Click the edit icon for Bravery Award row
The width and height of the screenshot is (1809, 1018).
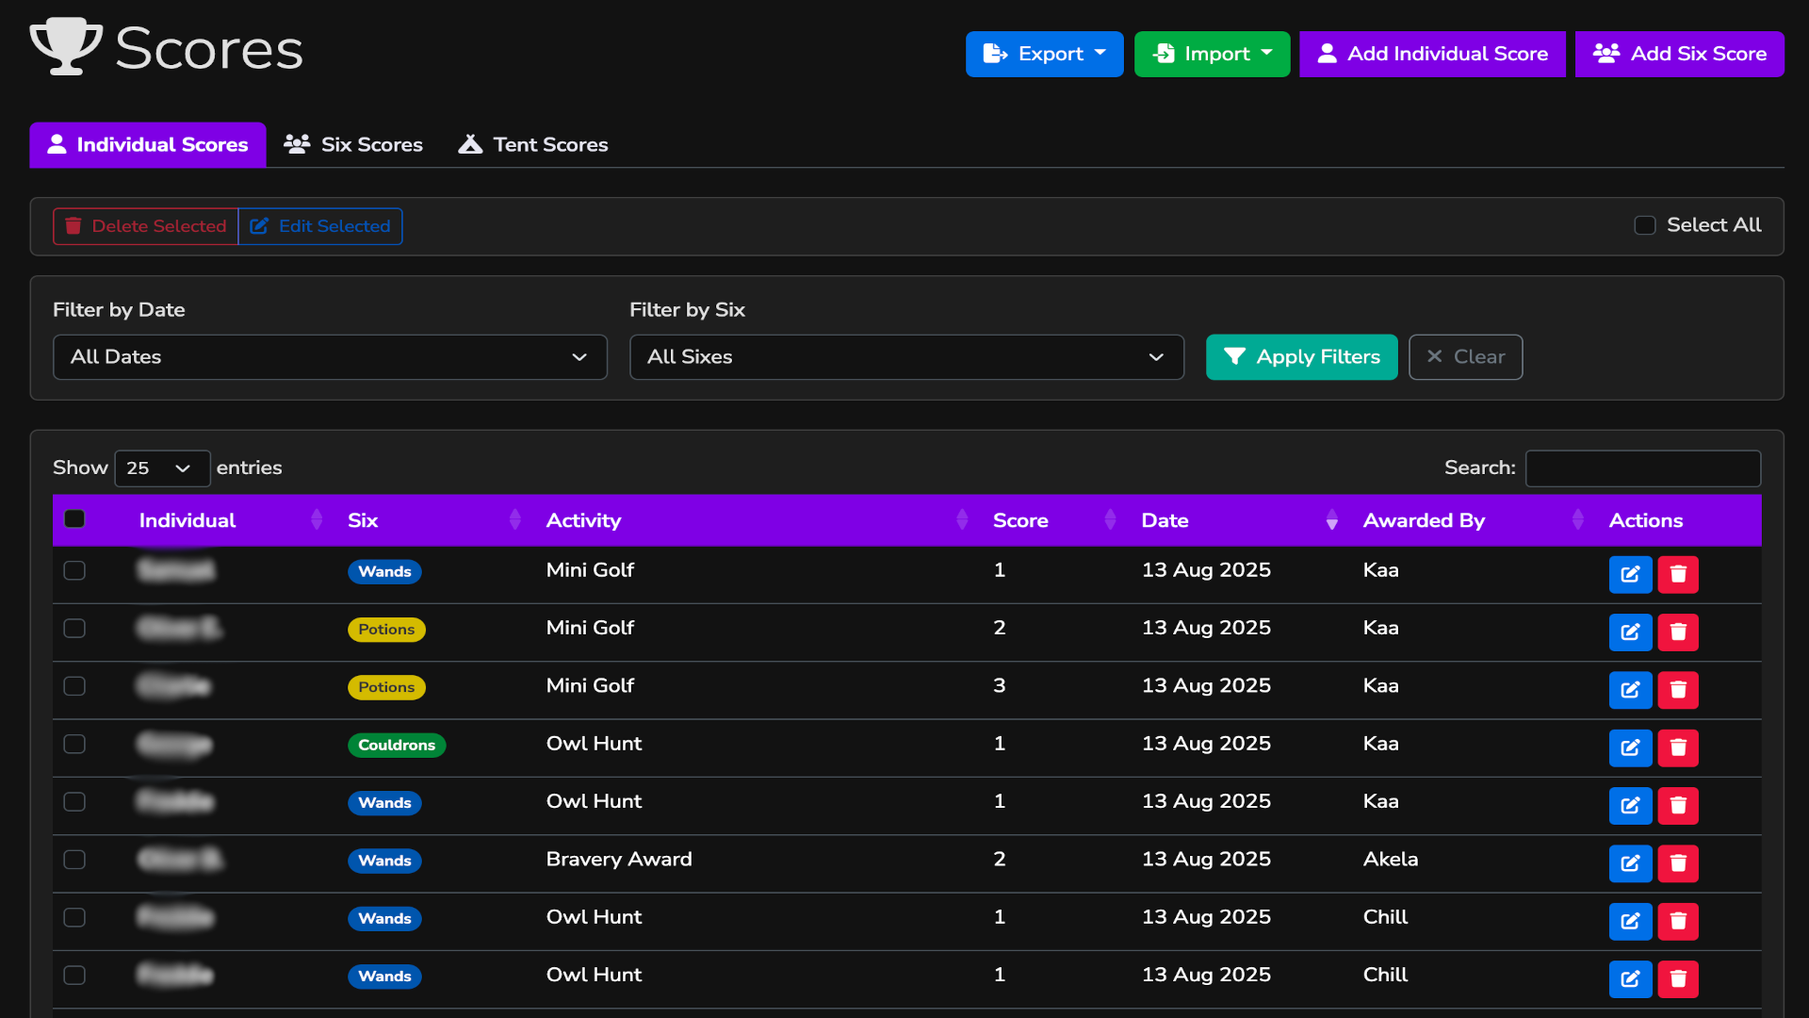point(1630,863)
